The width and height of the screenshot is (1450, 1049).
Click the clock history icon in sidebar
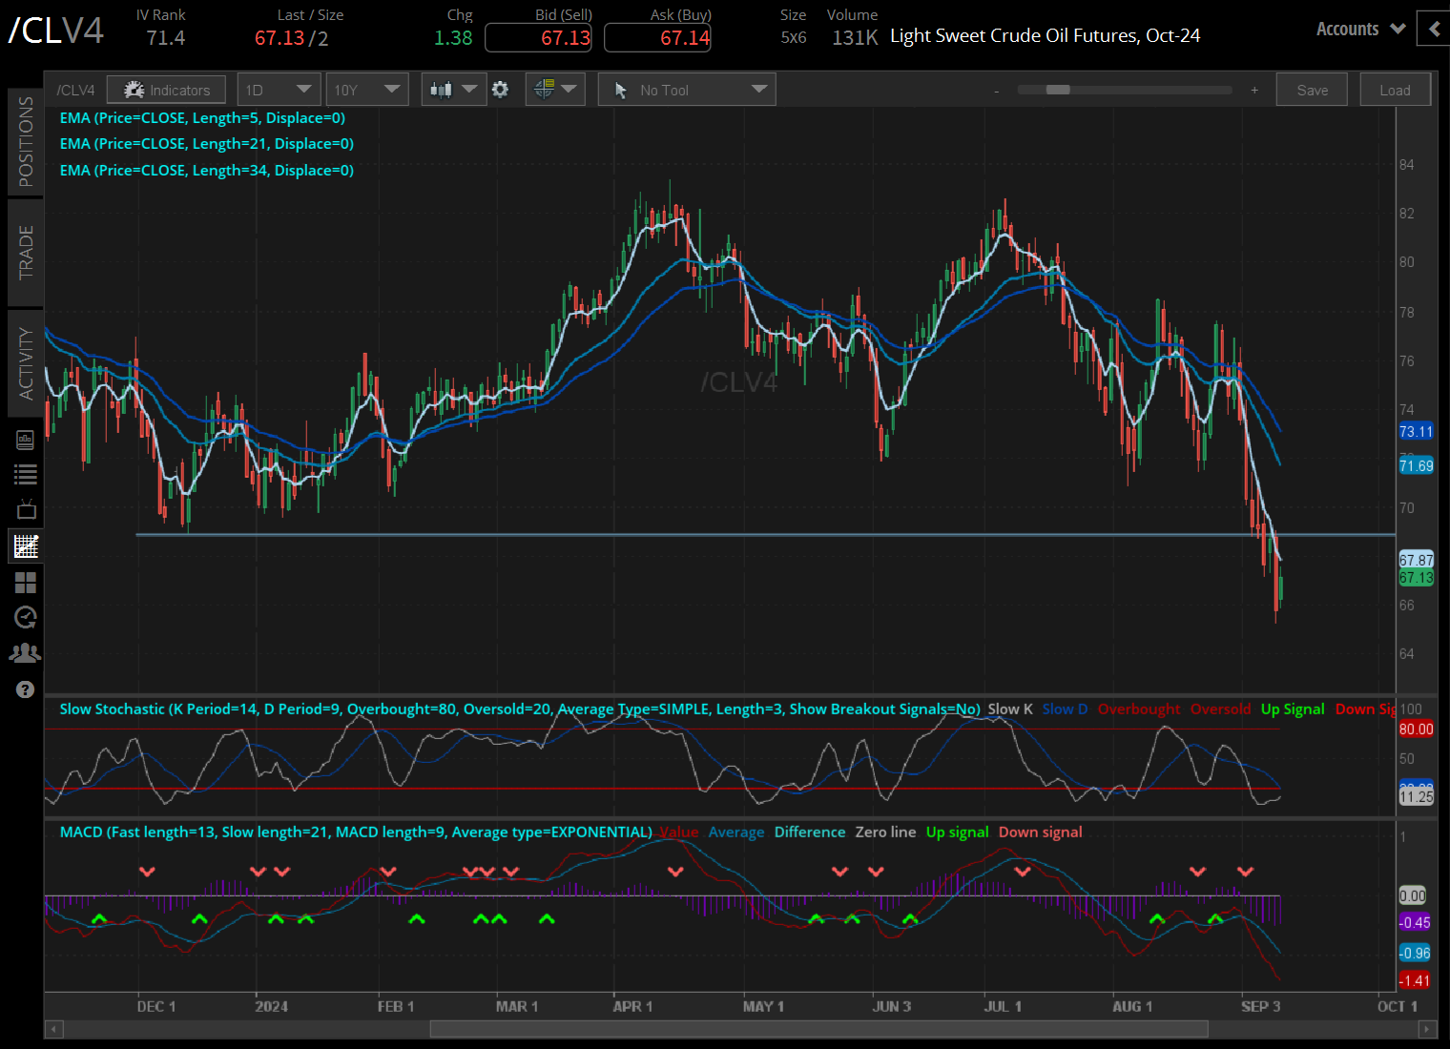pyautogui.click(x=26, y=617)
